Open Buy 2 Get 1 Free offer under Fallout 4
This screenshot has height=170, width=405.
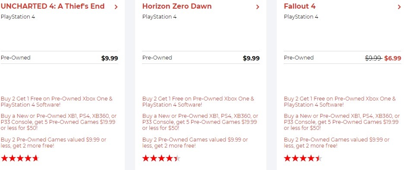pyautogui.click(x=340, y=102)
